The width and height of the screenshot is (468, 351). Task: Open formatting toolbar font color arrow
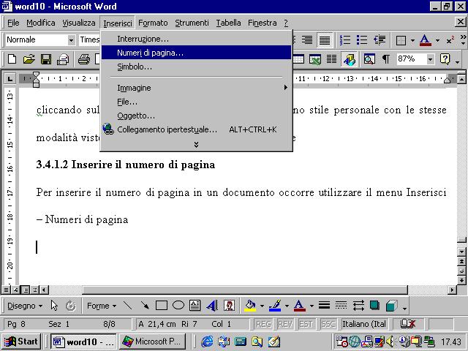(x=437, y=40)
